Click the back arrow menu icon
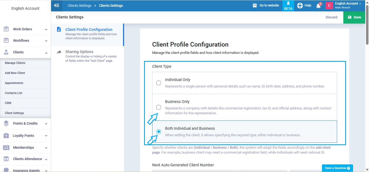 (x=56, y=5)
